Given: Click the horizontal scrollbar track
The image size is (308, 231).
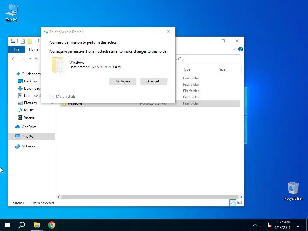Looking at the screenshot, I should tap(150, 197).
